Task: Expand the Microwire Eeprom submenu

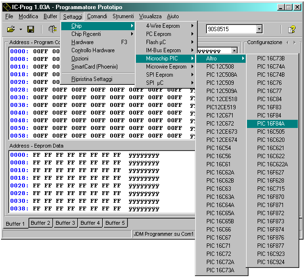Action: point(167,67)
